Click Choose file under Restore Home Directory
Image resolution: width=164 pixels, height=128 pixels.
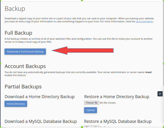coord(92,103)
